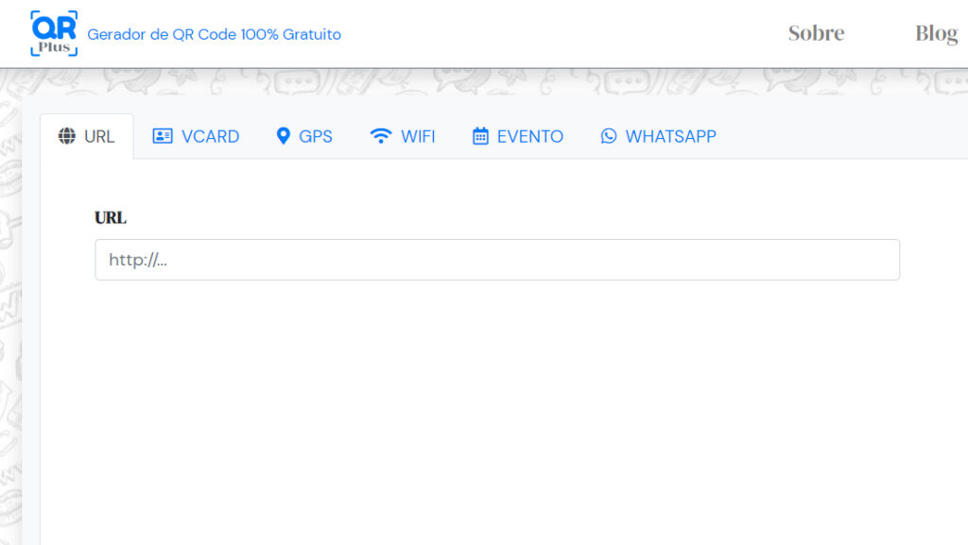Navigate to the Blog section
968x545 pixels.
pyautogui.click(x=936, y=32)
